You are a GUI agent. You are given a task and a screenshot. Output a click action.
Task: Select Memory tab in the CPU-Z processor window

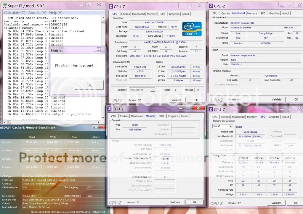[x=152, y=14]
